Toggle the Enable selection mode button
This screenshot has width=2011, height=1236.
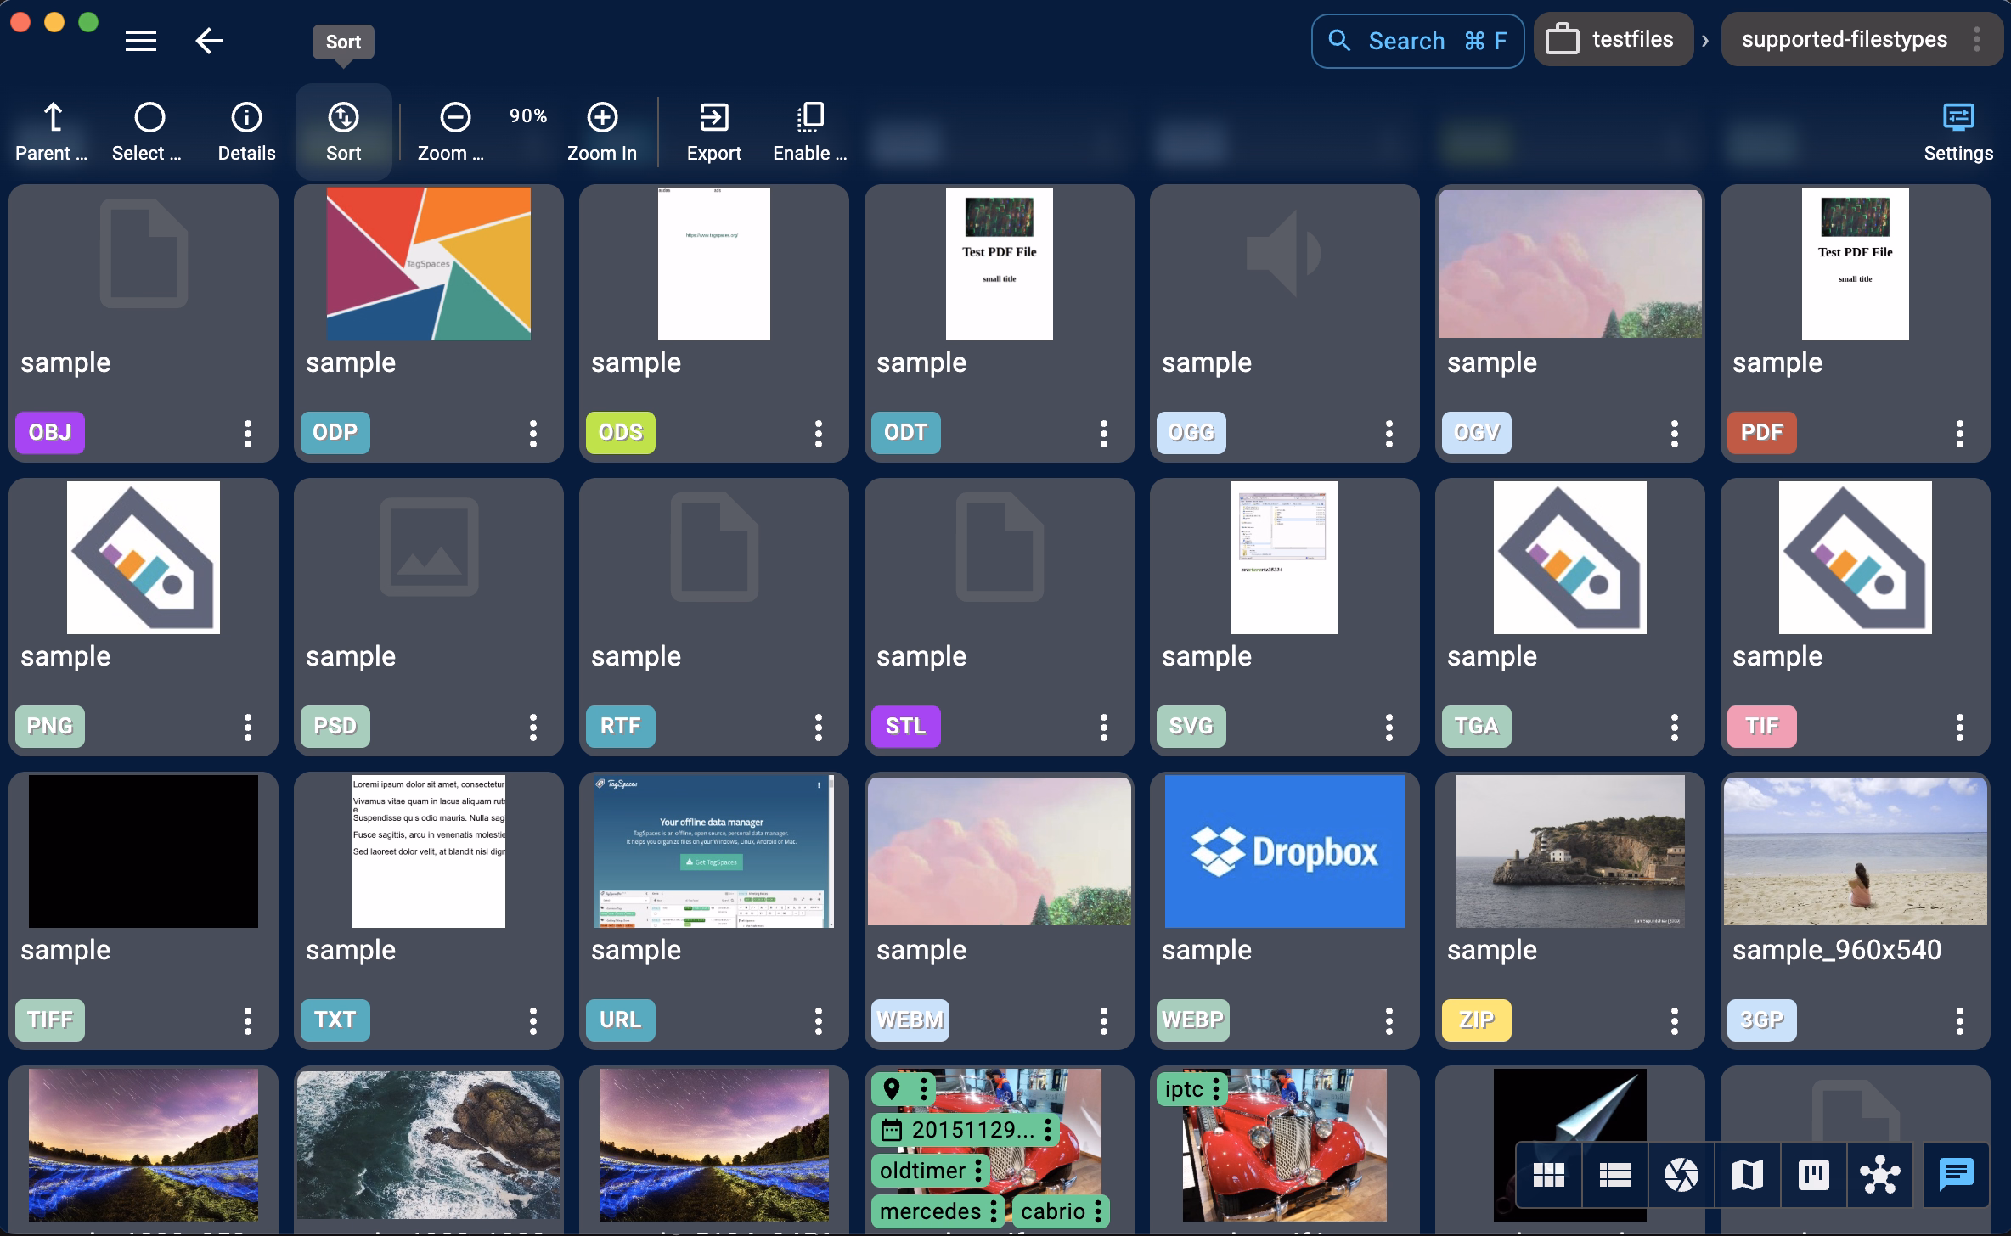pos(810,132)
